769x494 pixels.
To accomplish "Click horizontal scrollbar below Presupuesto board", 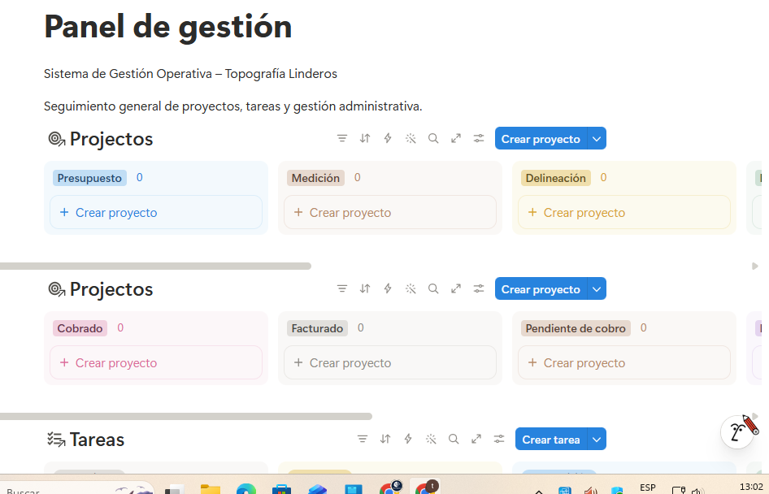I will [x=155, y=266].
